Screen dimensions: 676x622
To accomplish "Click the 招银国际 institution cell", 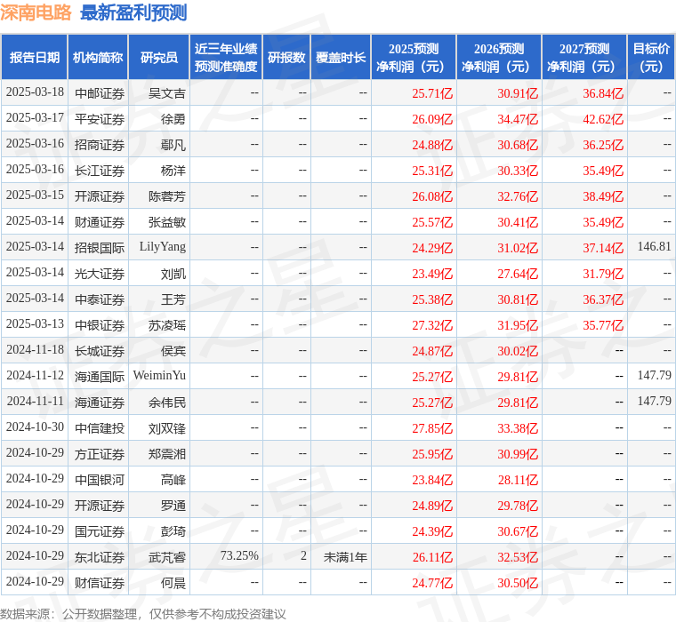I will pos(100,248).
